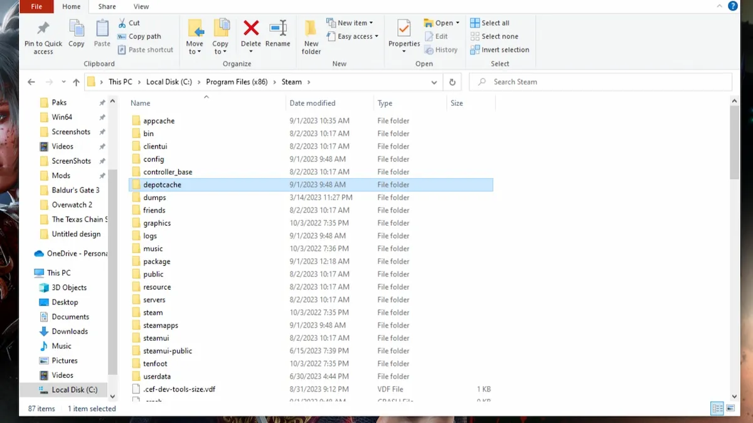Open Move to options
Screen dimensions: 753x423
coord(195,36)
